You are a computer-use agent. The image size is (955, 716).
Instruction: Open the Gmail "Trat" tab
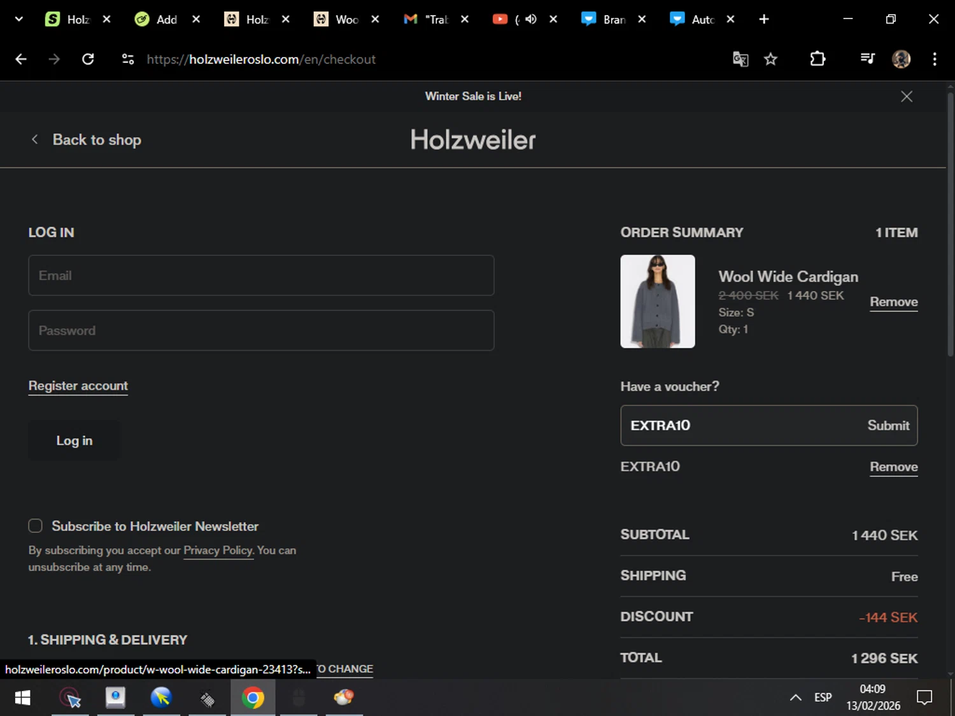[x=425, y=19]
